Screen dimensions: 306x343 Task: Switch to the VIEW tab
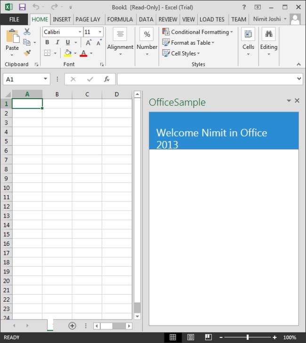coord(188,19)
